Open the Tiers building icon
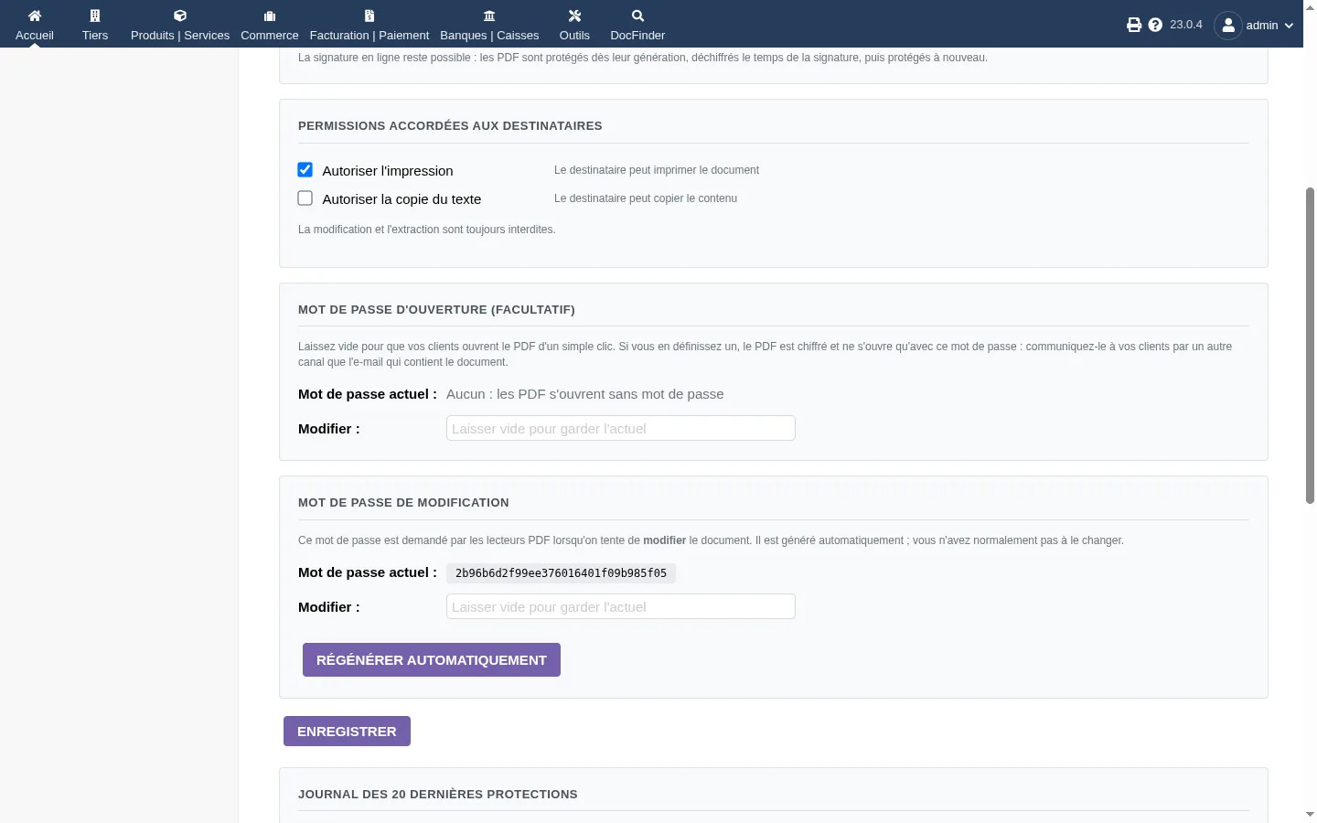 click(95, 16)
